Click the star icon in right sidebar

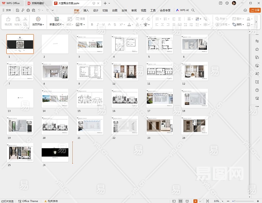pyautogui.click(x=257, y=49)
